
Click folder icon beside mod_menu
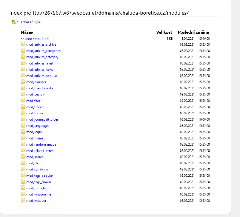click(x=23, y=138)
